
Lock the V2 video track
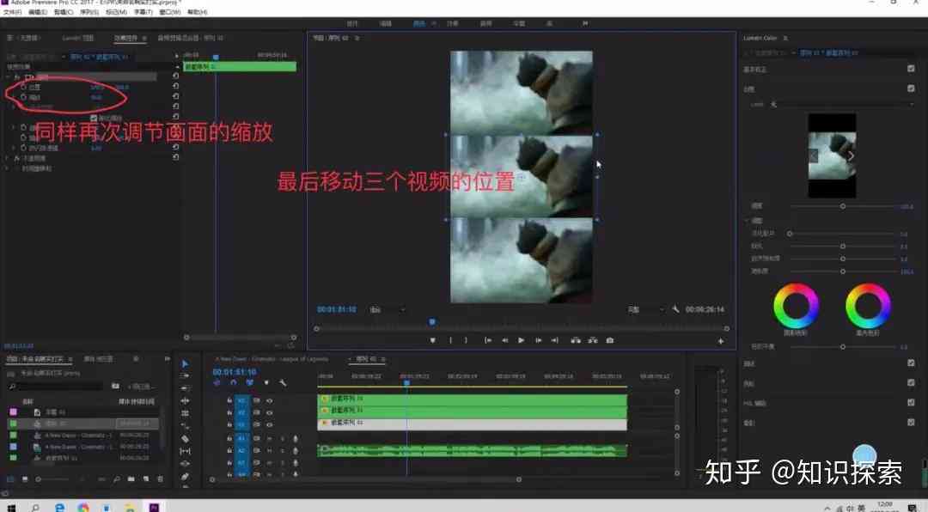click(x=229, y=412)
